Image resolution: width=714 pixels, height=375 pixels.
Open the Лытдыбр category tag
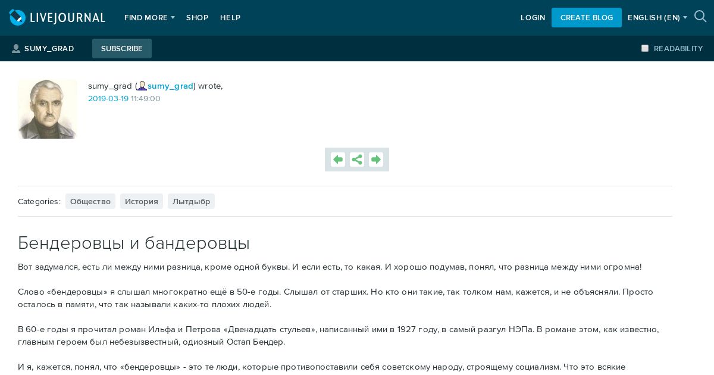pos(191,201)
